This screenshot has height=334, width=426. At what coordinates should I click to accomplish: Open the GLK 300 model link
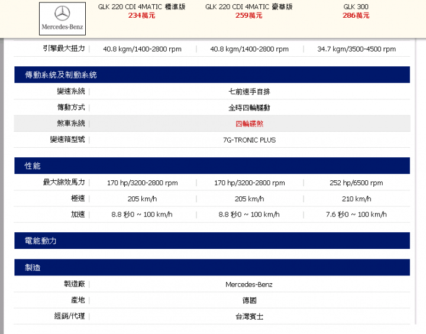pyautogui.click(x=356, y=7)
